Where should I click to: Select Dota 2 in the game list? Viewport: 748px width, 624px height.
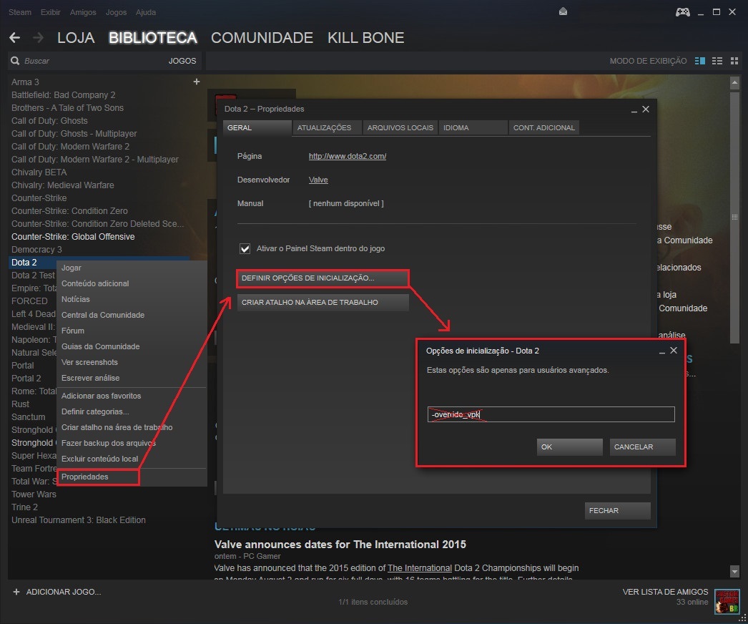[24, 262]
